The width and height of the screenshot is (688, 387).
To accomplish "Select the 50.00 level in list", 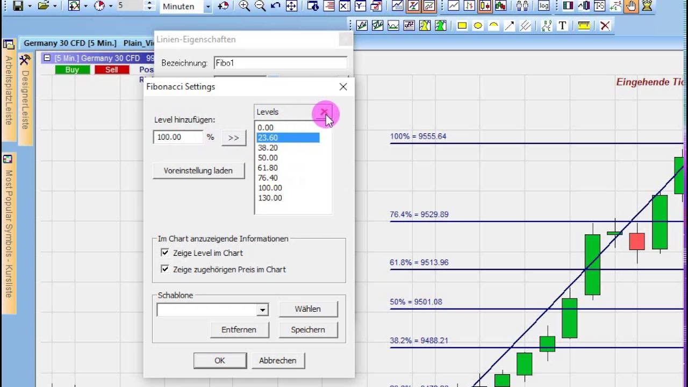I will pyautogui.click(x=288, y=157).
